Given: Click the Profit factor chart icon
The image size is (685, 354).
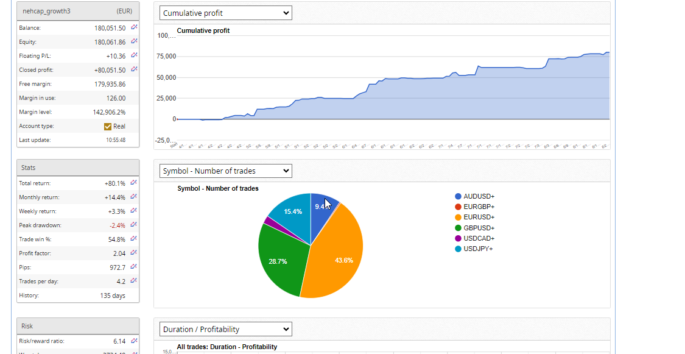Looking at the screenshot, I should click(134, 253).
